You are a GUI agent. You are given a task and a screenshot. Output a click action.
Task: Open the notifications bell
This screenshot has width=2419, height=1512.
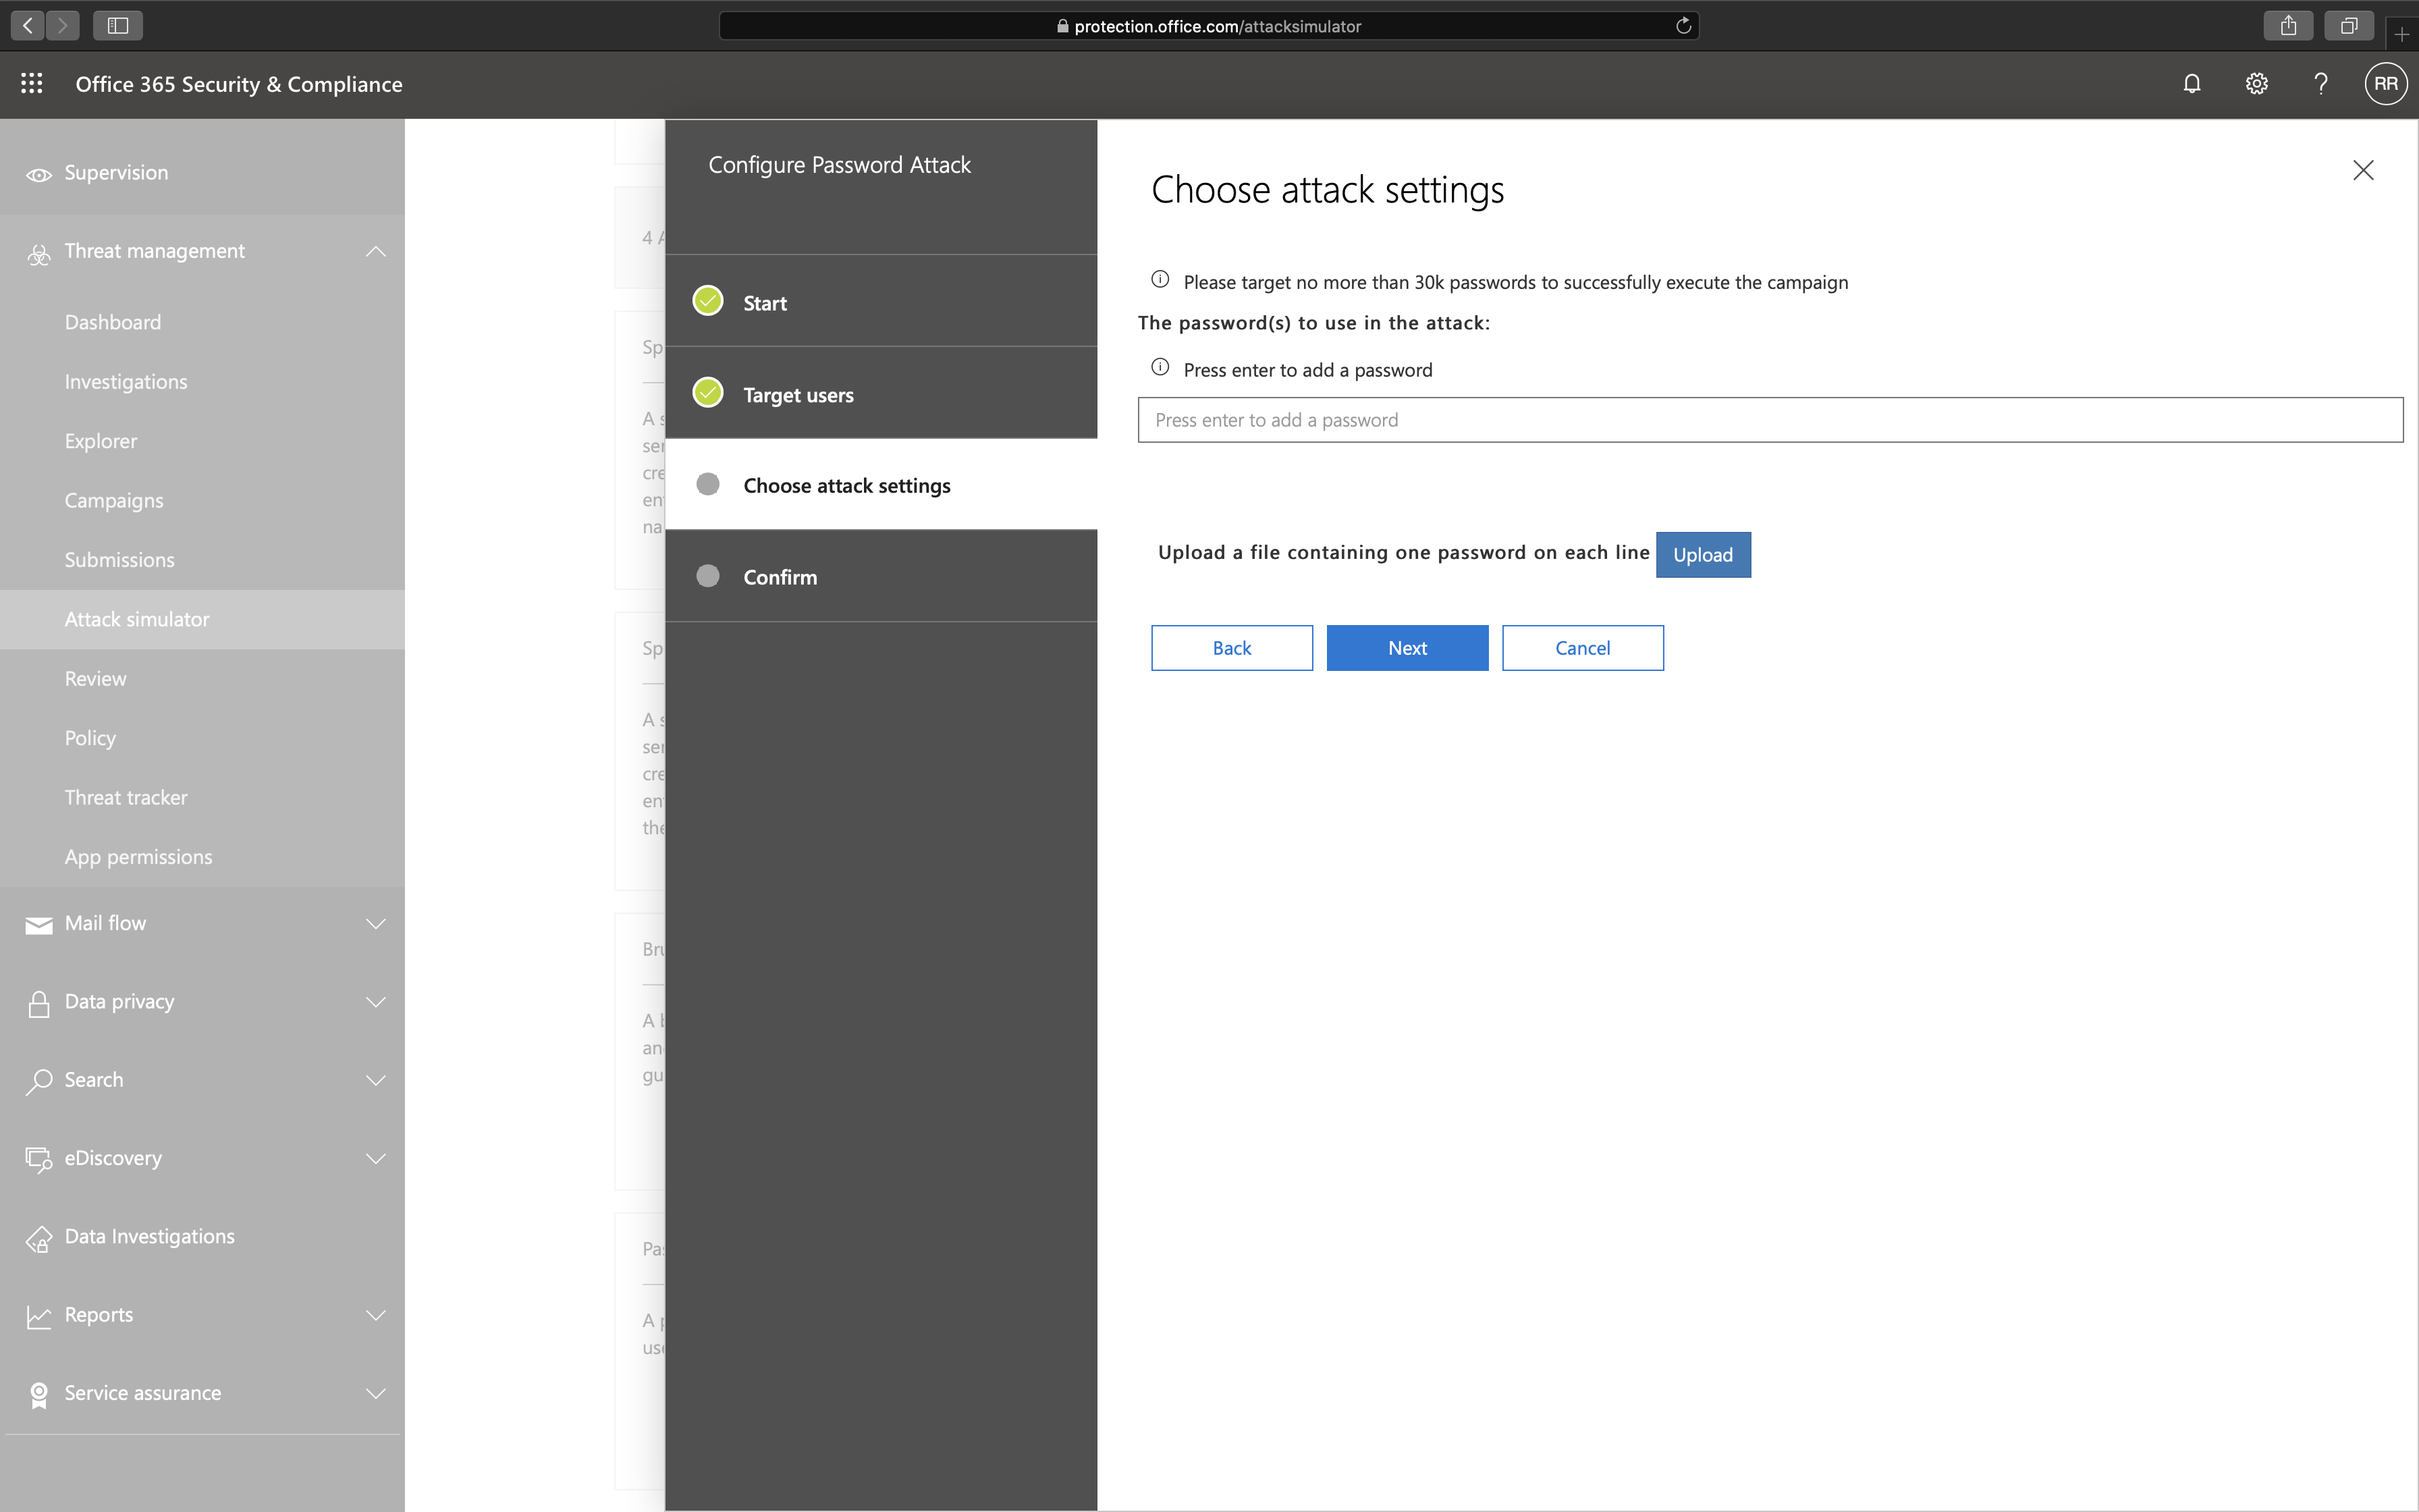[x=2191, y=84]
